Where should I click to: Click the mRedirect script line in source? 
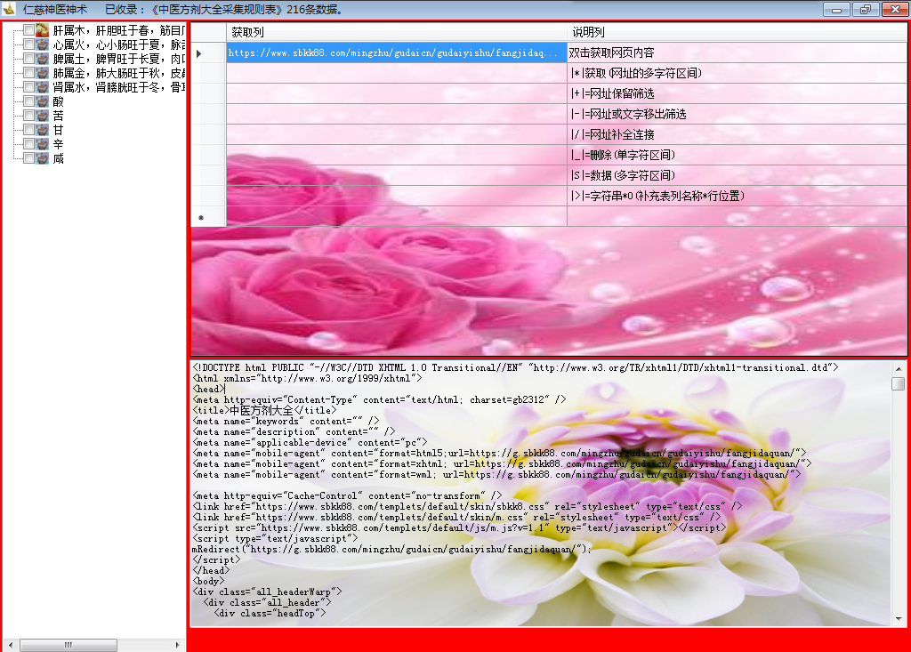coord(391,549)
